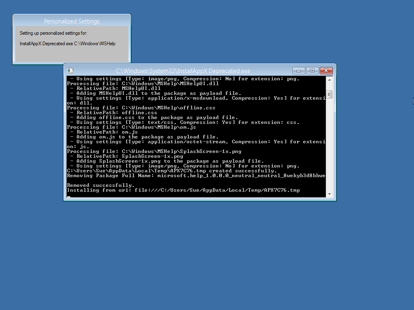Click the line 'Removed successfully.'
414x310 pixels.
[101, 185]
